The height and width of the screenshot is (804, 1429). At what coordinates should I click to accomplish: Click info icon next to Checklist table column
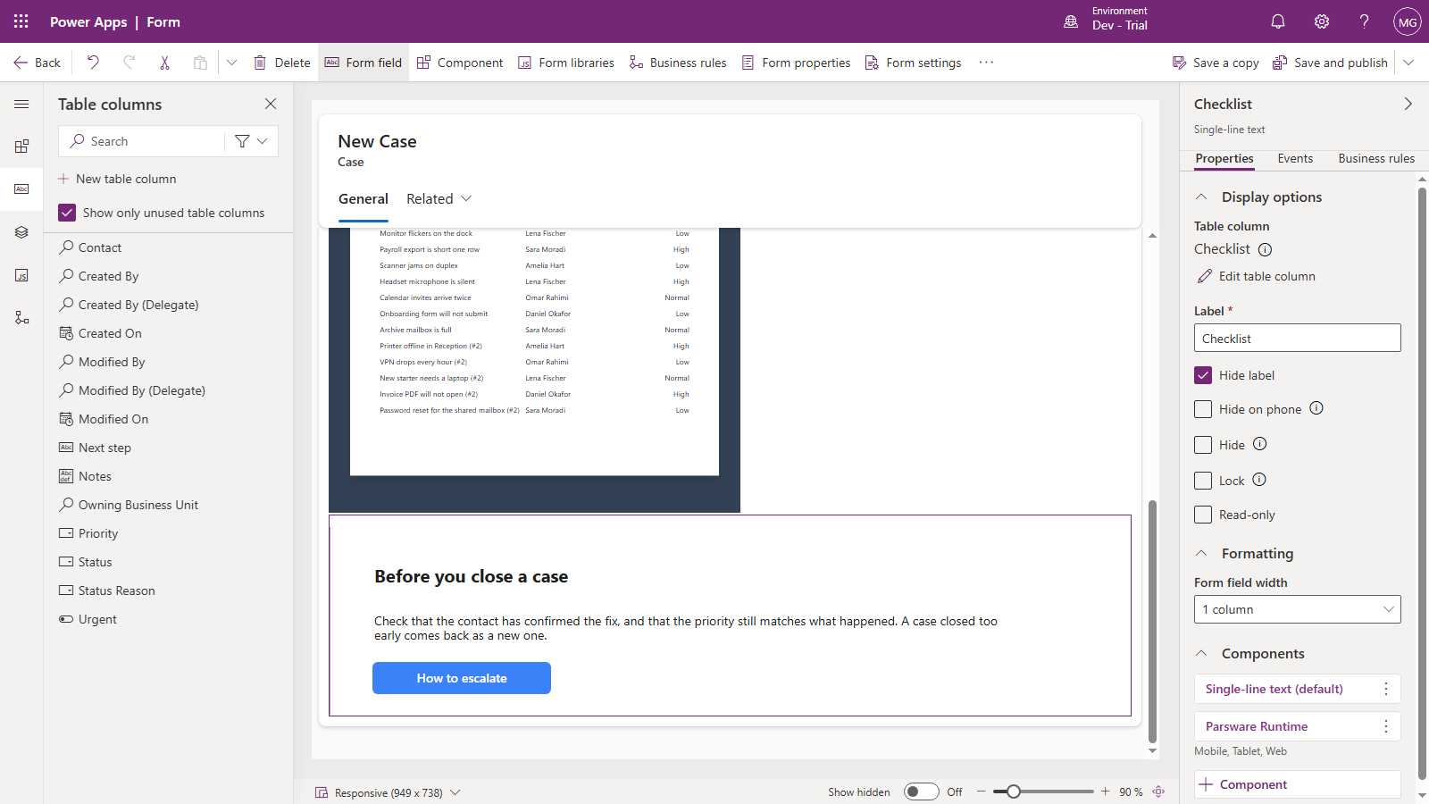(1265, 249)
